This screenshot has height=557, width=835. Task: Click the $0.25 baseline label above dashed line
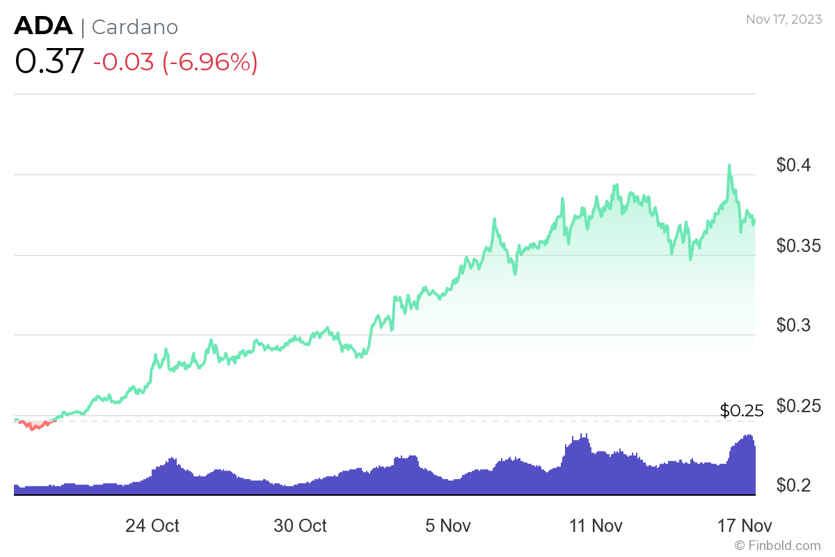tap(741, 411)
